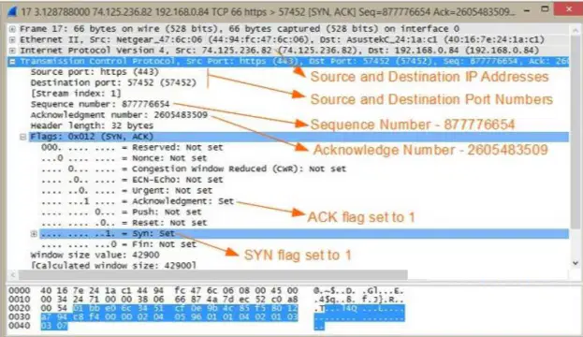Click the vertical scrollbar down arrow

pos(576,263)
